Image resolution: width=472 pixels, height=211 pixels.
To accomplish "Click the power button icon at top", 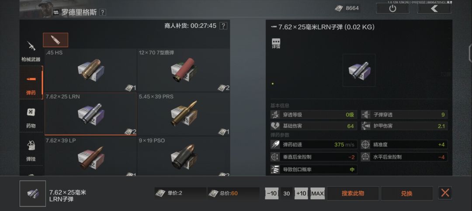I will click(x=392, y=8).
